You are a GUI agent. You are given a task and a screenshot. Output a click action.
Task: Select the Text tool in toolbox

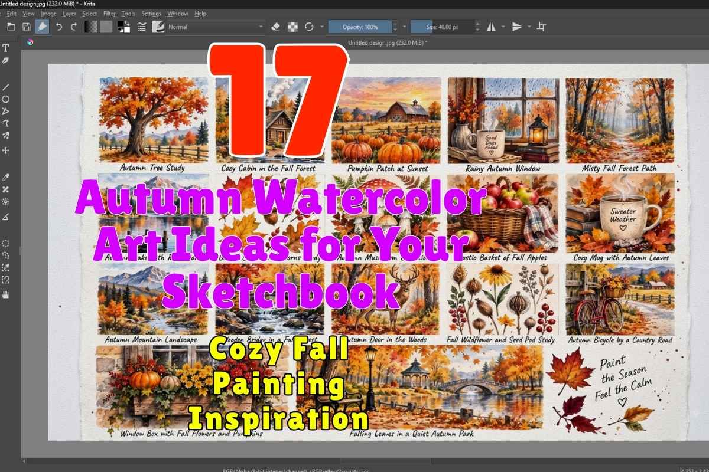click(x=6, y=48)
